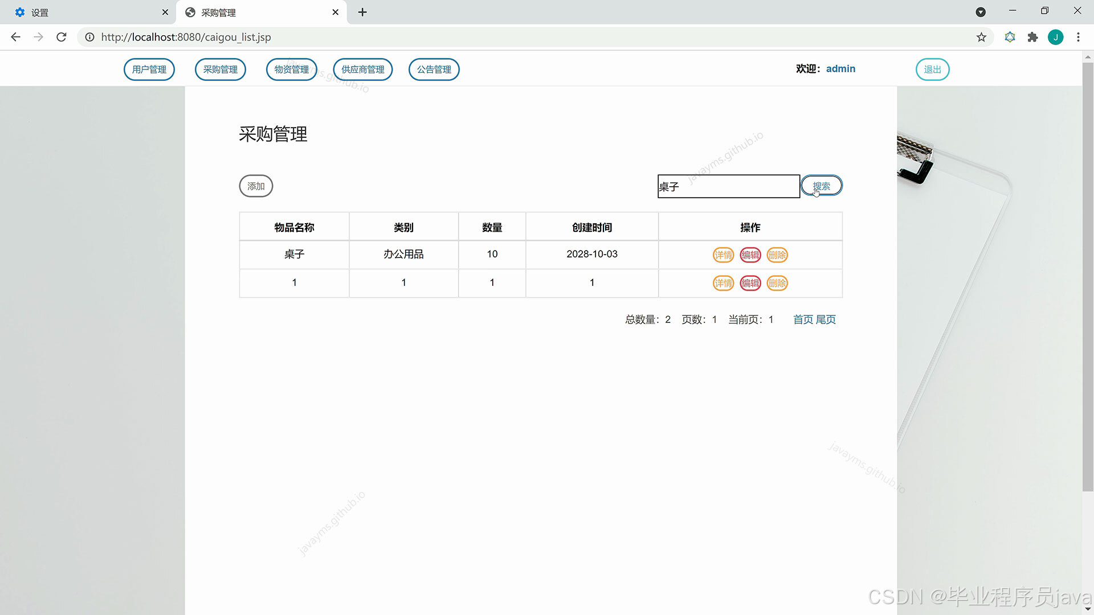Open Chrome's three-dot menu
This screenshot has width=1094, height=615.
click(x=1078, y=37)
